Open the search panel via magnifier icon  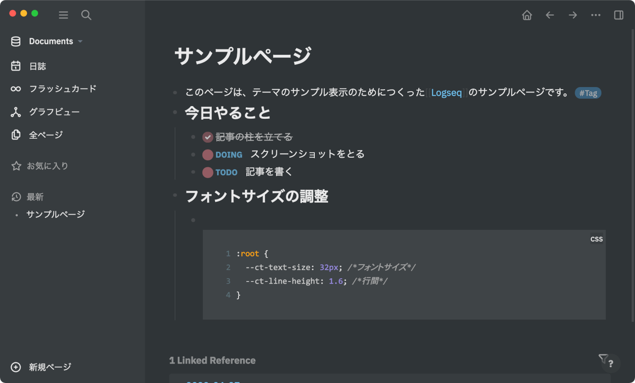[86, 15]
